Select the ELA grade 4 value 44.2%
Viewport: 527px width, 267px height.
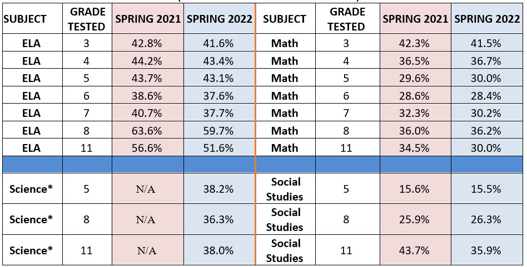point(146,61)
